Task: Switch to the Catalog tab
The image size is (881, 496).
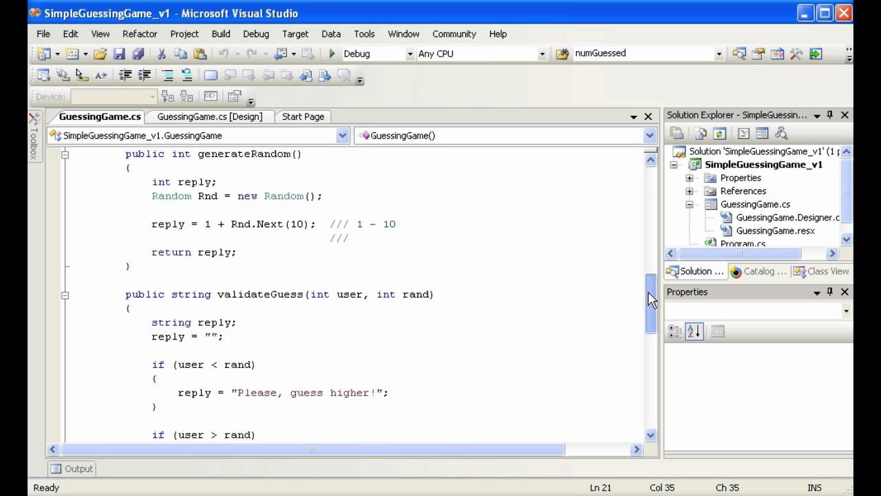Action: pyautogui.click(x=758, y=271)
